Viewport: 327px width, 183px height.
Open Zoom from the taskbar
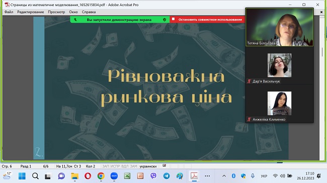pos(114,176)
